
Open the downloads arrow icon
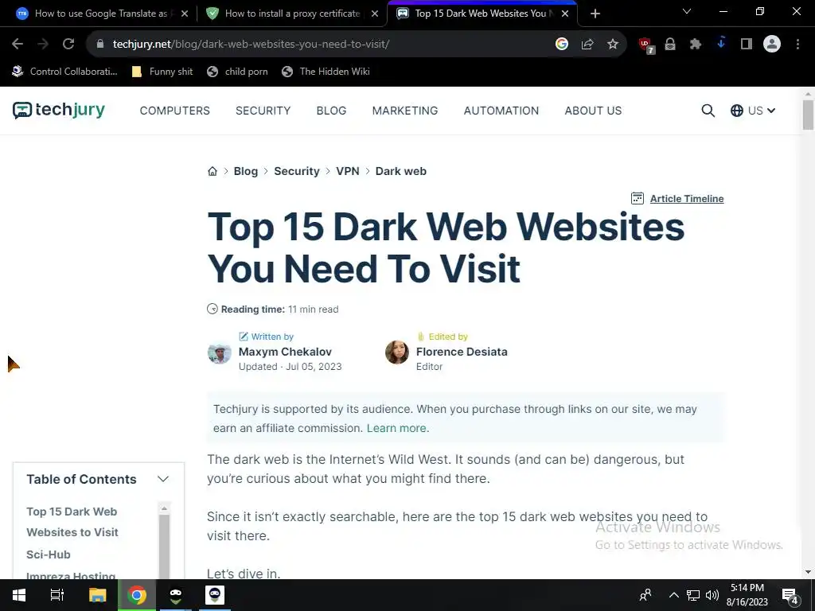tap(721, 44)
